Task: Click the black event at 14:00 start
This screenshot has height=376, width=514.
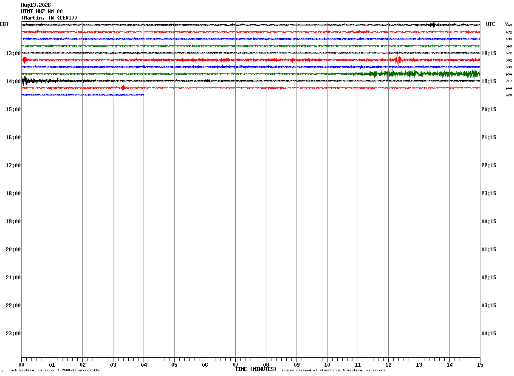Action: 30,81
